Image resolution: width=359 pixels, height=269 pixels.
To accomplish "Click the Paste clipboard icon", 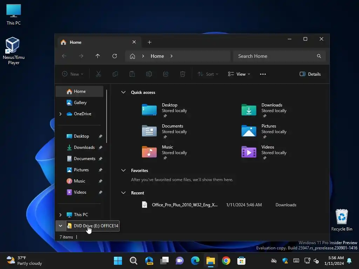I will pyautogui.click(x=132, y=74).
